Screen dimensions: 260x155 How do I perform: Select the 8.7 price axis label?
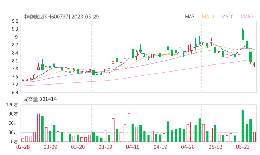pyautogui.click(x=15, y=45)
